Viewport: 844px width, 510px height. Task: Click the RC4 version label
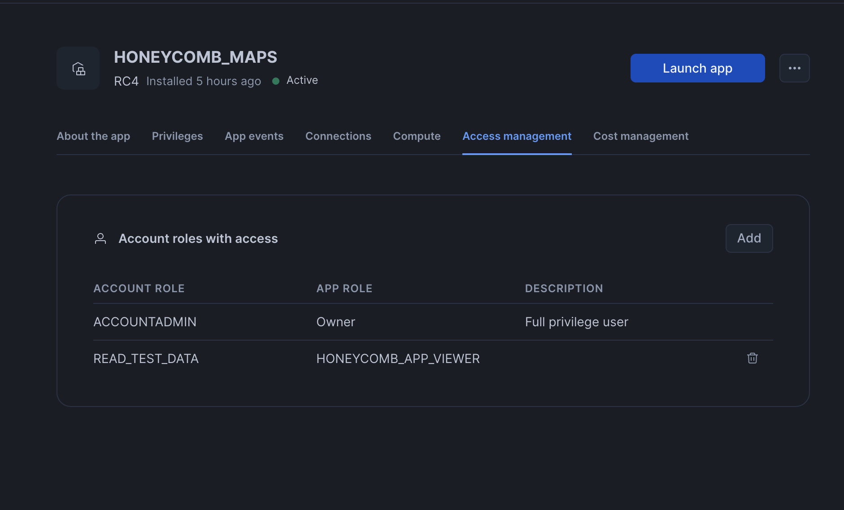pos(126,81)
